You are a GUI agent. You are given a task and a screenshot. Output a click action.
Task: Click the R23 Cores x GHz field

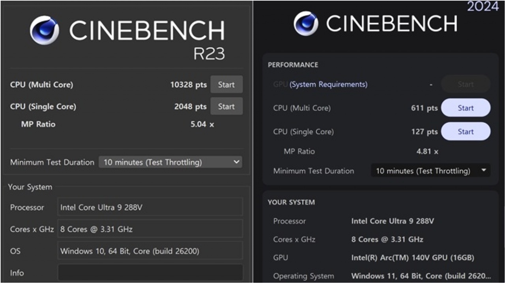click(150, 229)
